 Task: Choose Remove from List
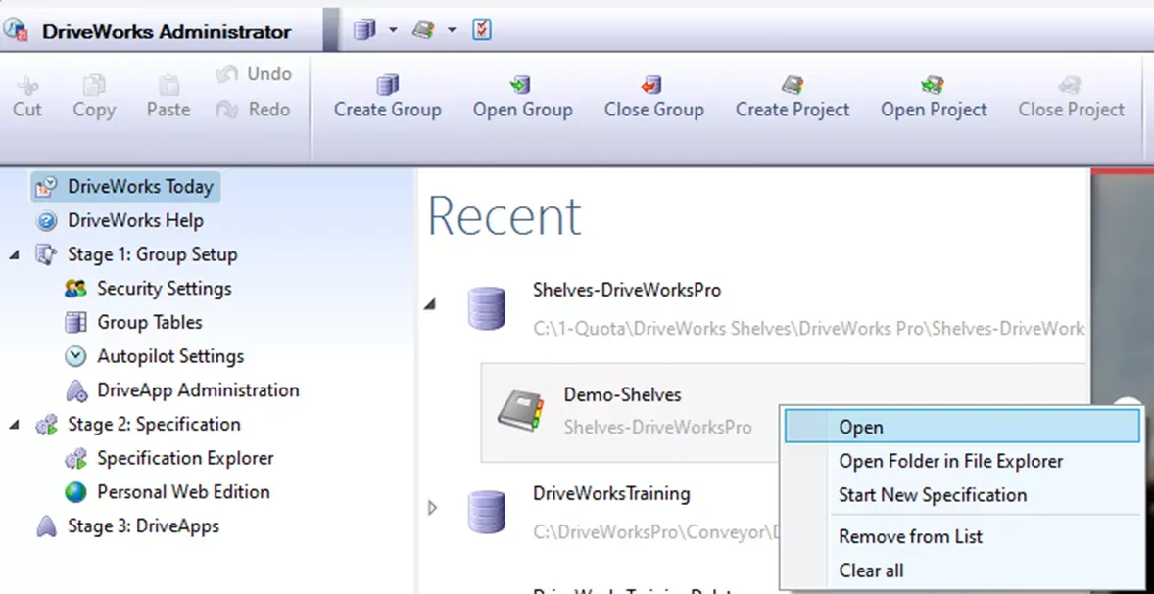click(x=962, y=536)
